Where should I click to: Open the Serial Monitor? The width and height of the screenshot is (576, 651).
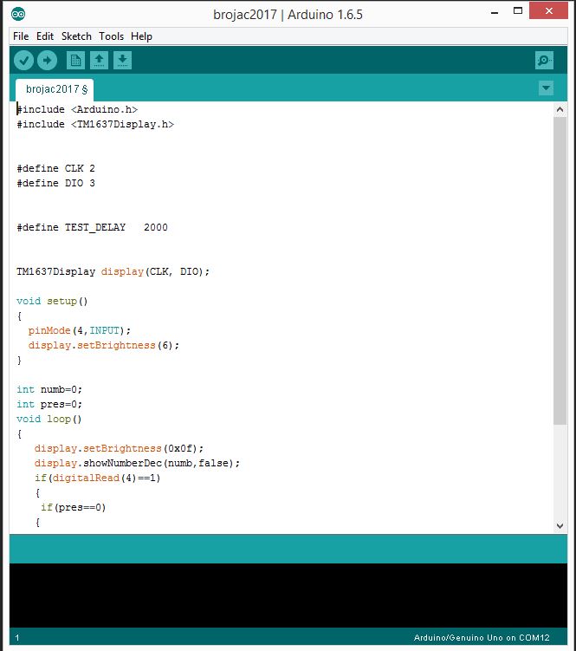544,61
